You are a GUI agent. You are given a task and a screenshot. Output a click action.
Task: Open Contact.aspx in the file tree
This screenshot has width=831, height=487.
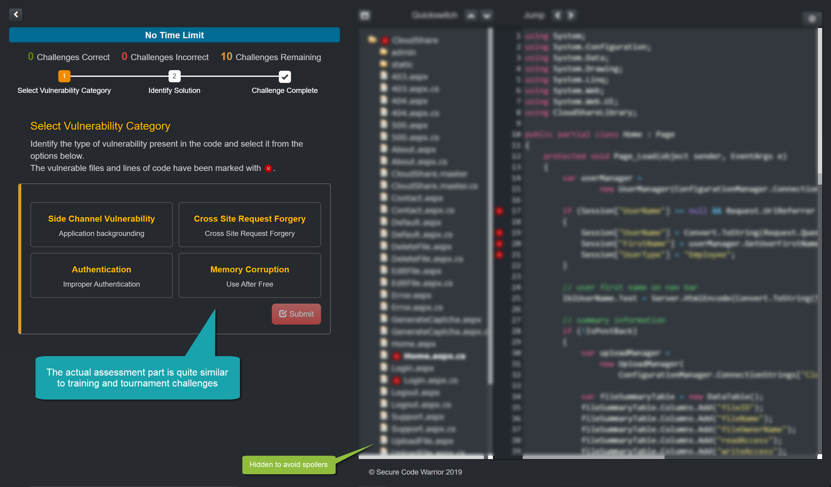point(417,198)
